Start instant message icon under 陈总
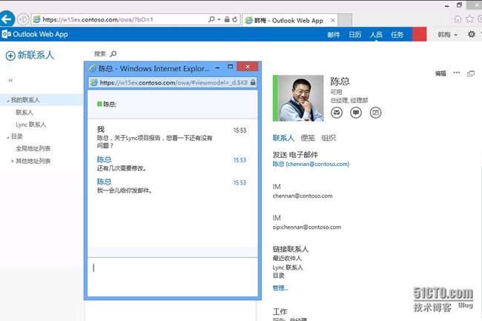482x321 pixels. pos(356,113)
